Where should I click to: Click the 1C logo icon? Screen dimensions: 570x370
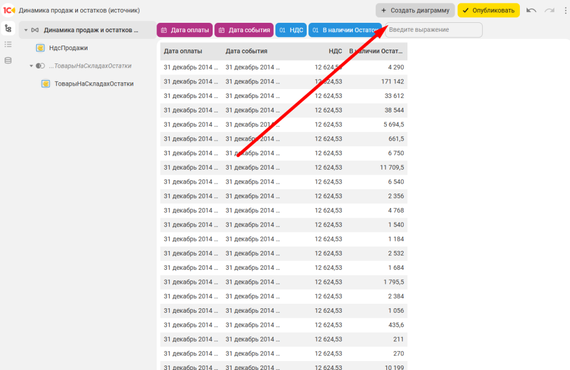(x=9, y=10)
